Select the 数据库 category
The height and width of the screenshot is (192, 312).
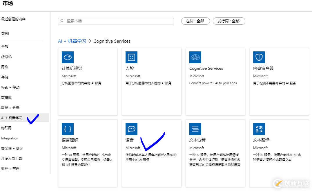tap(6, 98)
